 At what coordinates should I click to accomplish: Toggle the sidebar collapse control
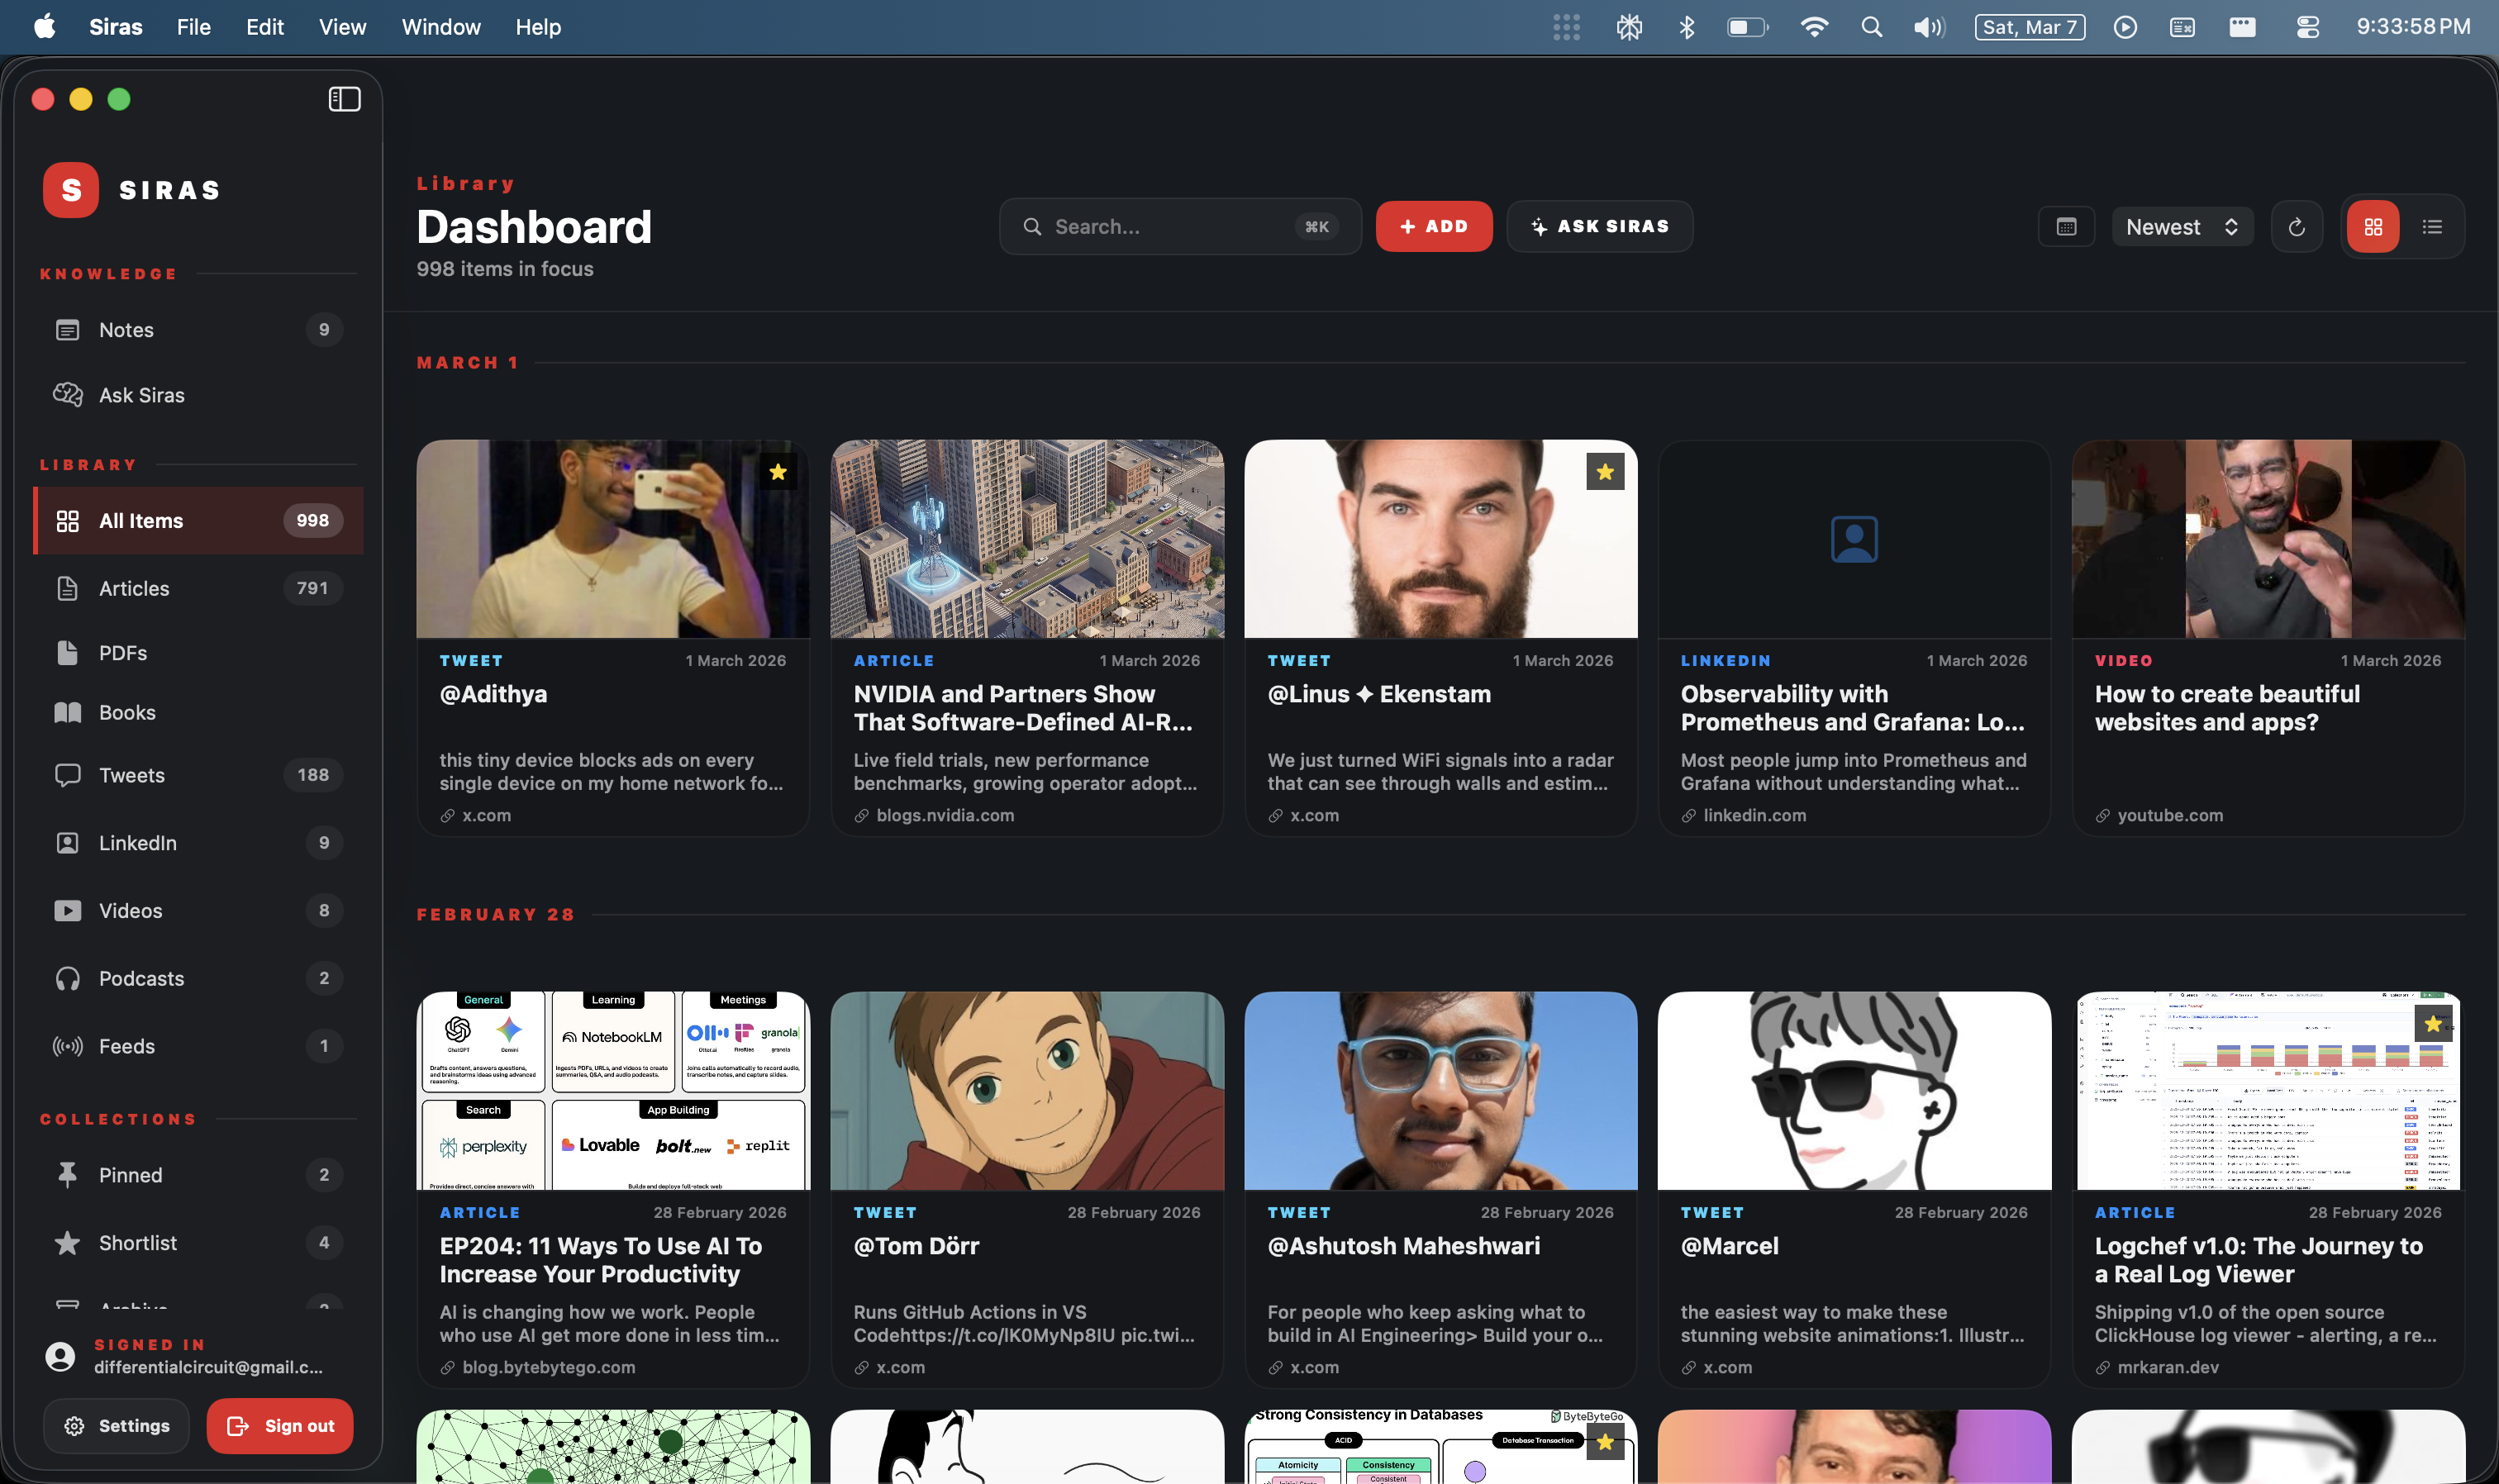point(344,98)
